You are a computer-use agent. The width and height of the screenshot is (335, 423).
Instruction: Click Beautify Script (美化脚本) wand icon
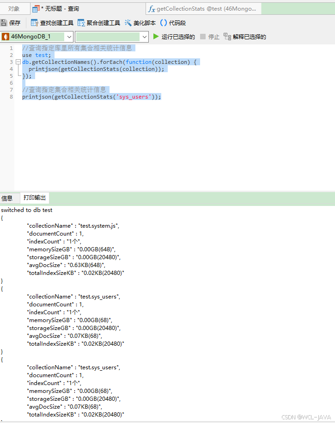point(128,23)
